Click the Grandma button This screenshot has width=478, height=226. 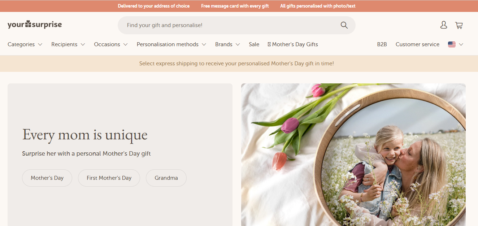tap(166, 178)
